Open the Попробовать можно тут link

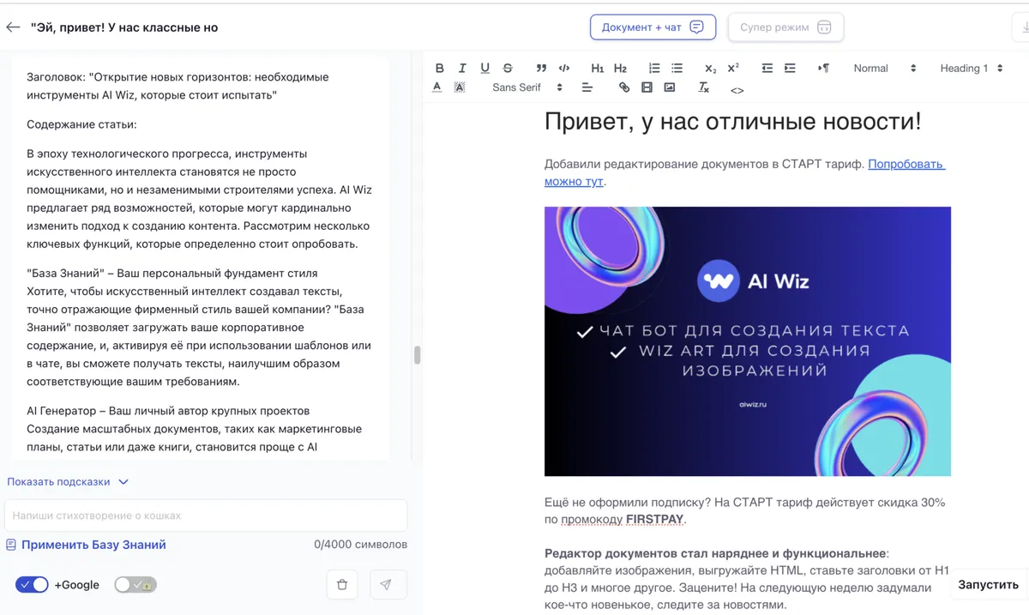point(906,164)
